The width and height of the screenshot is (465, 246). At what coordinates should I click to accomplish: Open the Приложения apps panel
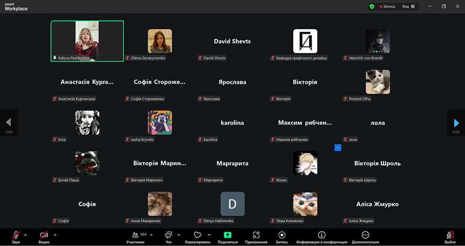pos(256,235)
